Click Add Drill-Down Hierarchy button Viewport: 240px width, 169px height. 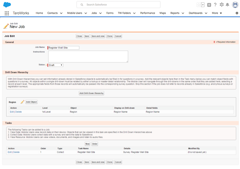tap(91, 93)
